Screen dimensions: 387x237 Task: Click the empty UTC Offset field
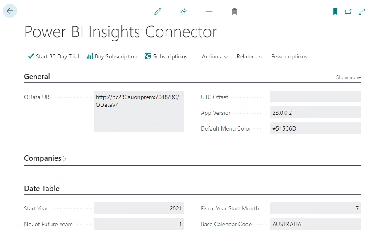point(315,97)
